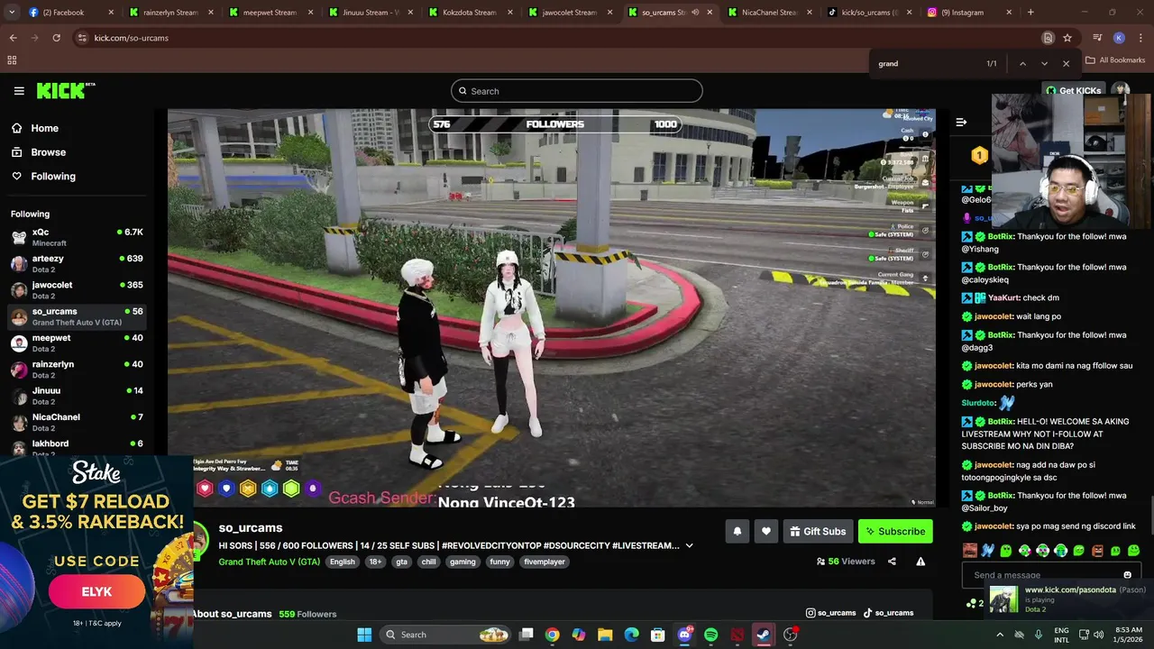Go to previous find result arrow
This screenshot has height=649, width=1154.
1022,64
